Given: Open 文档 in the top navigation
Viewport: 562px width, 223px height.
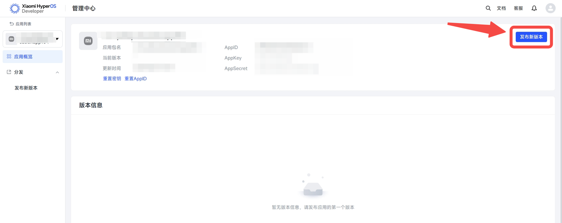Looking at the screenshot, I should (501, 8).
